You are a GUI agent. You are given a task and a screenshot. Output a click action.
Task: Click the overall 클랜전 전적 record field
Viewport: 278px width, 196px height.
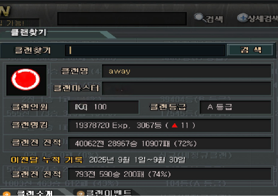click(170, 143)
